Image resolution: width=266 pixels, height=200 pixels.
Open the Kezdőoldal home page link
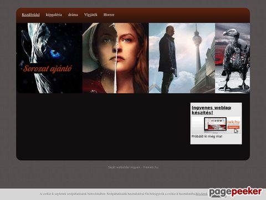click(x=30, y=15)
